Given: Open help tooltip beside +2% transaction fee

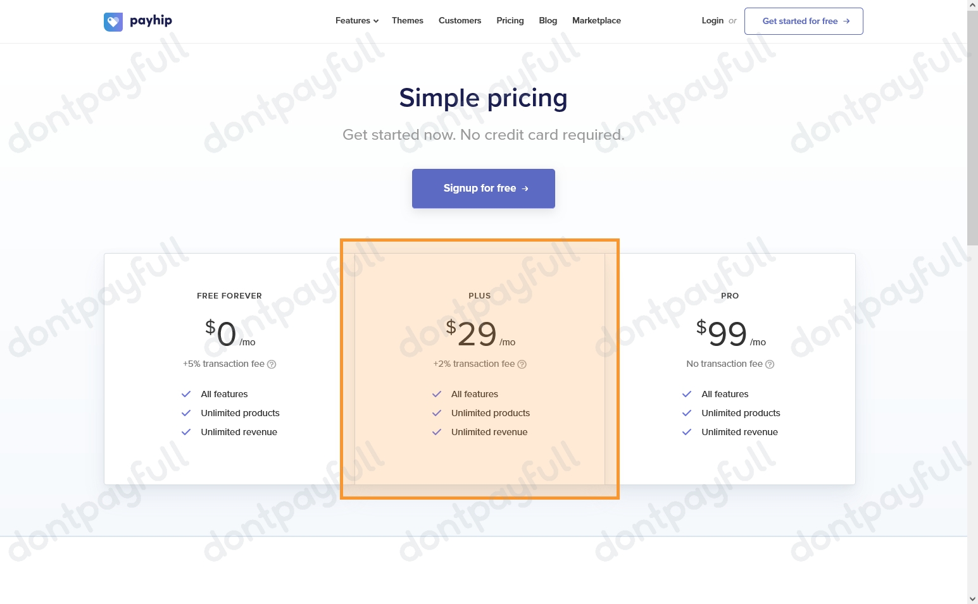Looking at the screenshot, I should coord(522,364).
